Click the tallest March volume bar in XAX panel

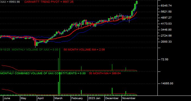(x=60, y=60)
